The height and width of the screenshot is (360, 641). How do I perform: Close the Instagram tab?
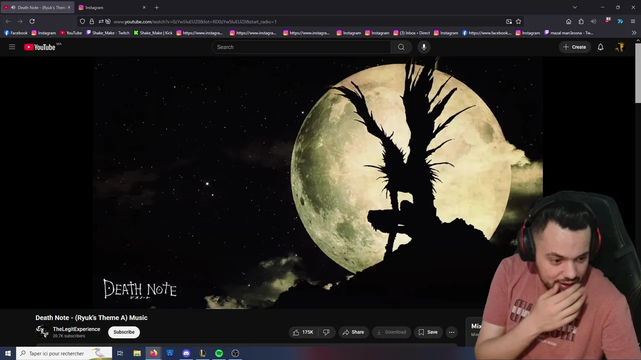click(144, 7)
